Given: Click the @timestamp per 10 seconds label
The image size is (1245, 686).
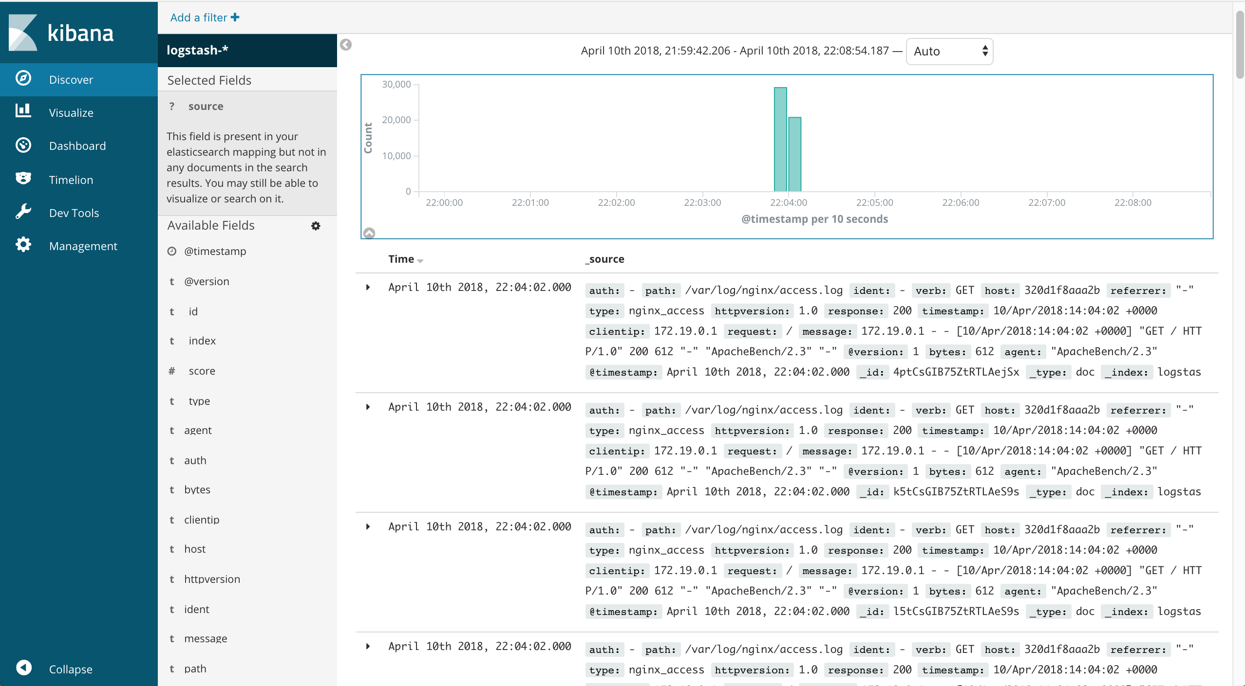Looking at the screenshot, I should 814,219.
